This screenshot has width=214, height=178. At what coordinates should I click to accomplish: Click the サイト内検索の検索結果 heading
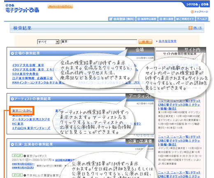[x=179, y=54]
